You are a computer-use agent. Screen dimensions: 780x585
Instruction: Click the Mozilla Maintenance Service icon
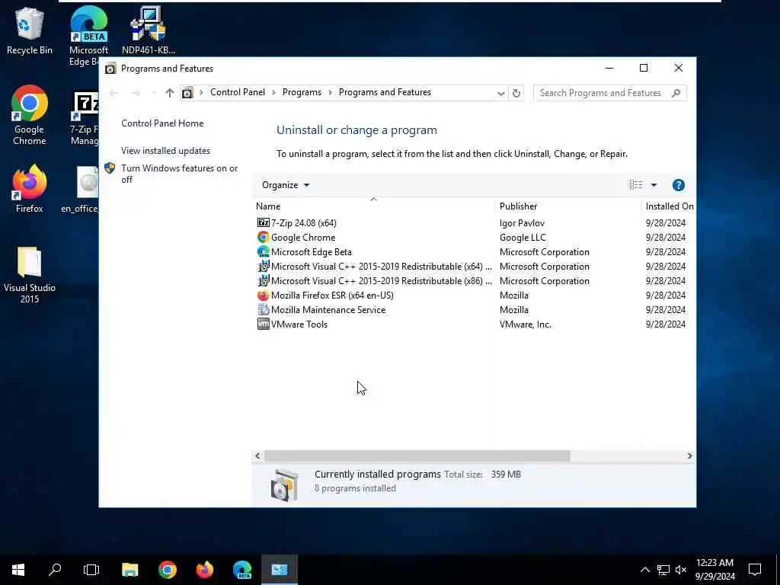[263, 309]
